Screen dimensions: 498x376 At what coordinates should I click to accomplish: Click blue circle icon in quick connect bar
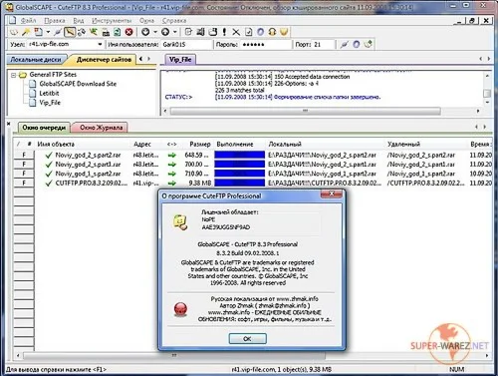357,44
